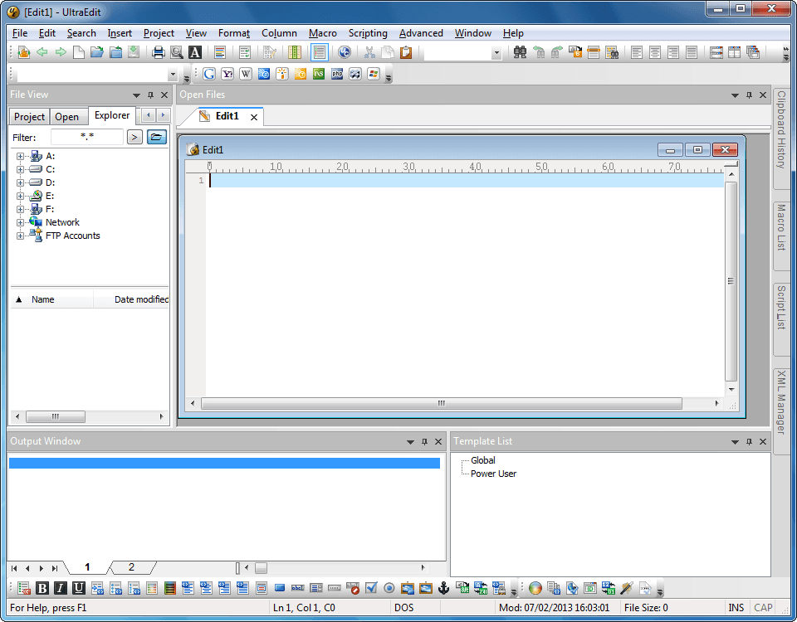
Task: Open the Column menu
Action: click(x=279, y=33)
